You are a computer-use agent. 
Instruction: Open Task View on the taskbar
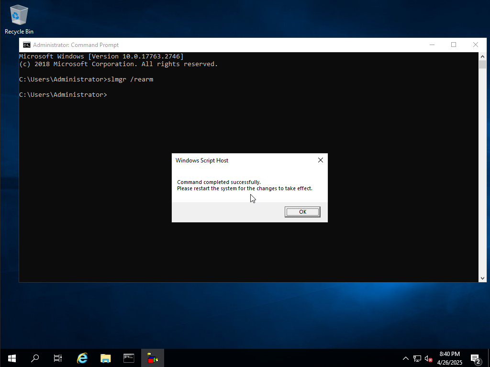coord(58,358)
